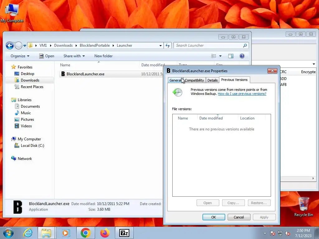Image resolution: width=319 pixels, height=239 pixels.
Task: Click the Action Center flag tray icon
Action: [272, 233]
